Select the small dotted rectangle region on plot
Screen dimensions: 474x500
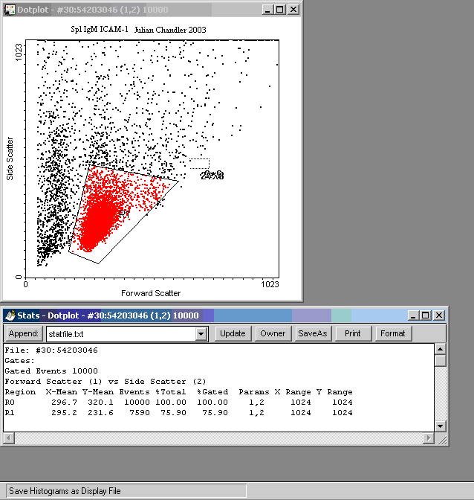199,163
